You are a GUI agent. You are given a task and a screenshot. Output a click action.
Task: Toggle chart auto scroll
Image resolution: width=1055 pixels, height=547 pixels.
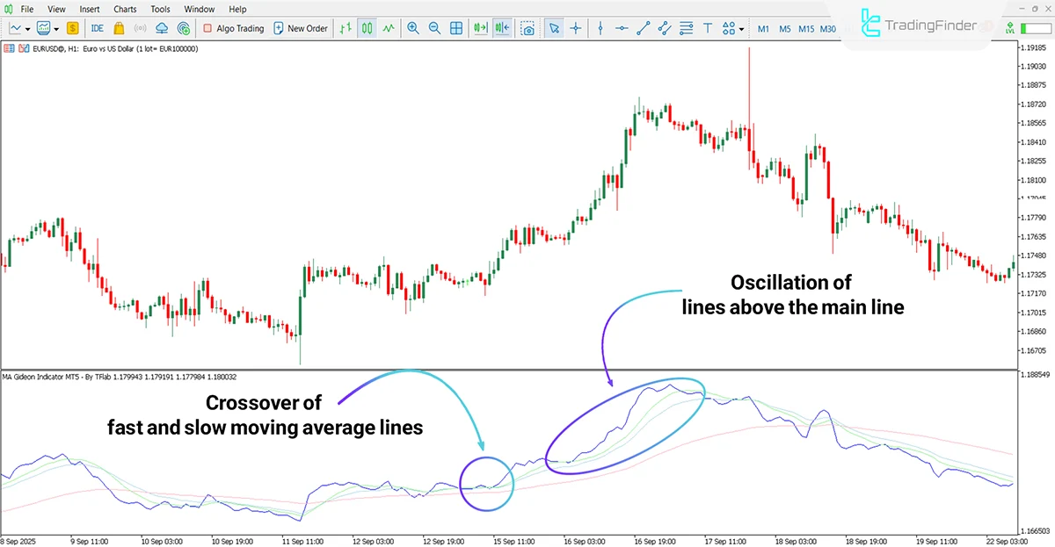478,28
